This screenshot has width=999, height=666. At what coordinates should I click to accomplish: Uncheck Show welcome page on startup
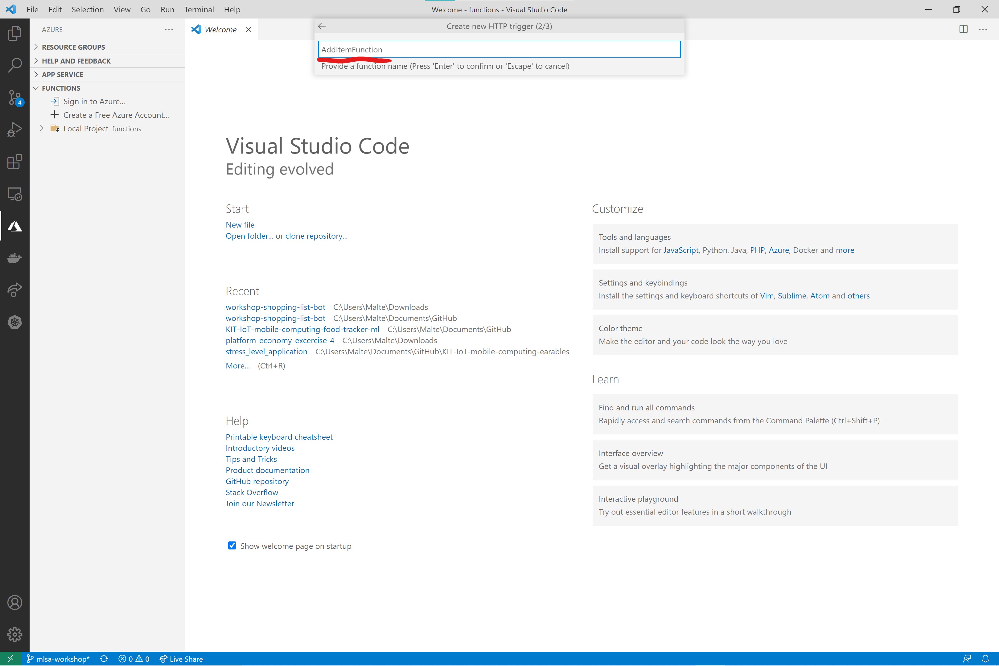[x=232, y=545]
